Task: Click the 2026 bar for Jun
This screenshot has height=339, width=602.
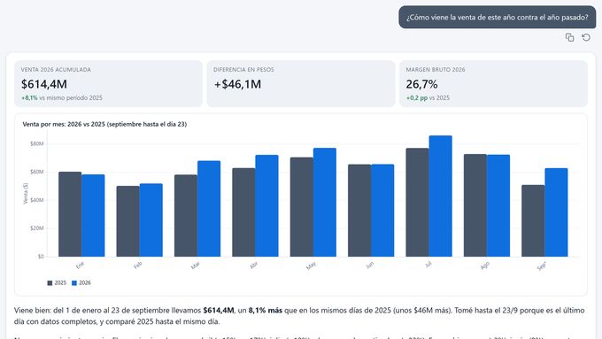Action: pyautogui.click(x=382, y=211)
